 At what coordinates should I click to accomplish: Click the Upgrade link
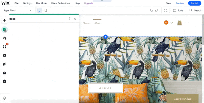(89, 3)
